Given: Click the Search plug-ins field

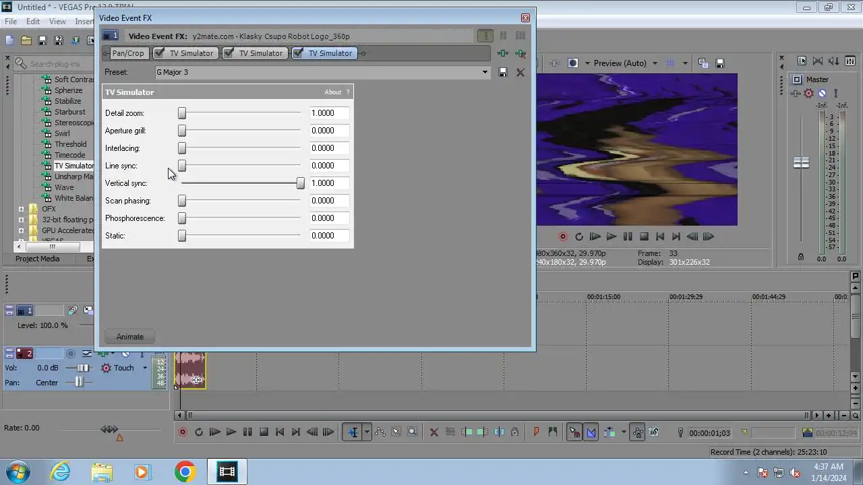Looking at the screenshot, I should coord(61,64).
